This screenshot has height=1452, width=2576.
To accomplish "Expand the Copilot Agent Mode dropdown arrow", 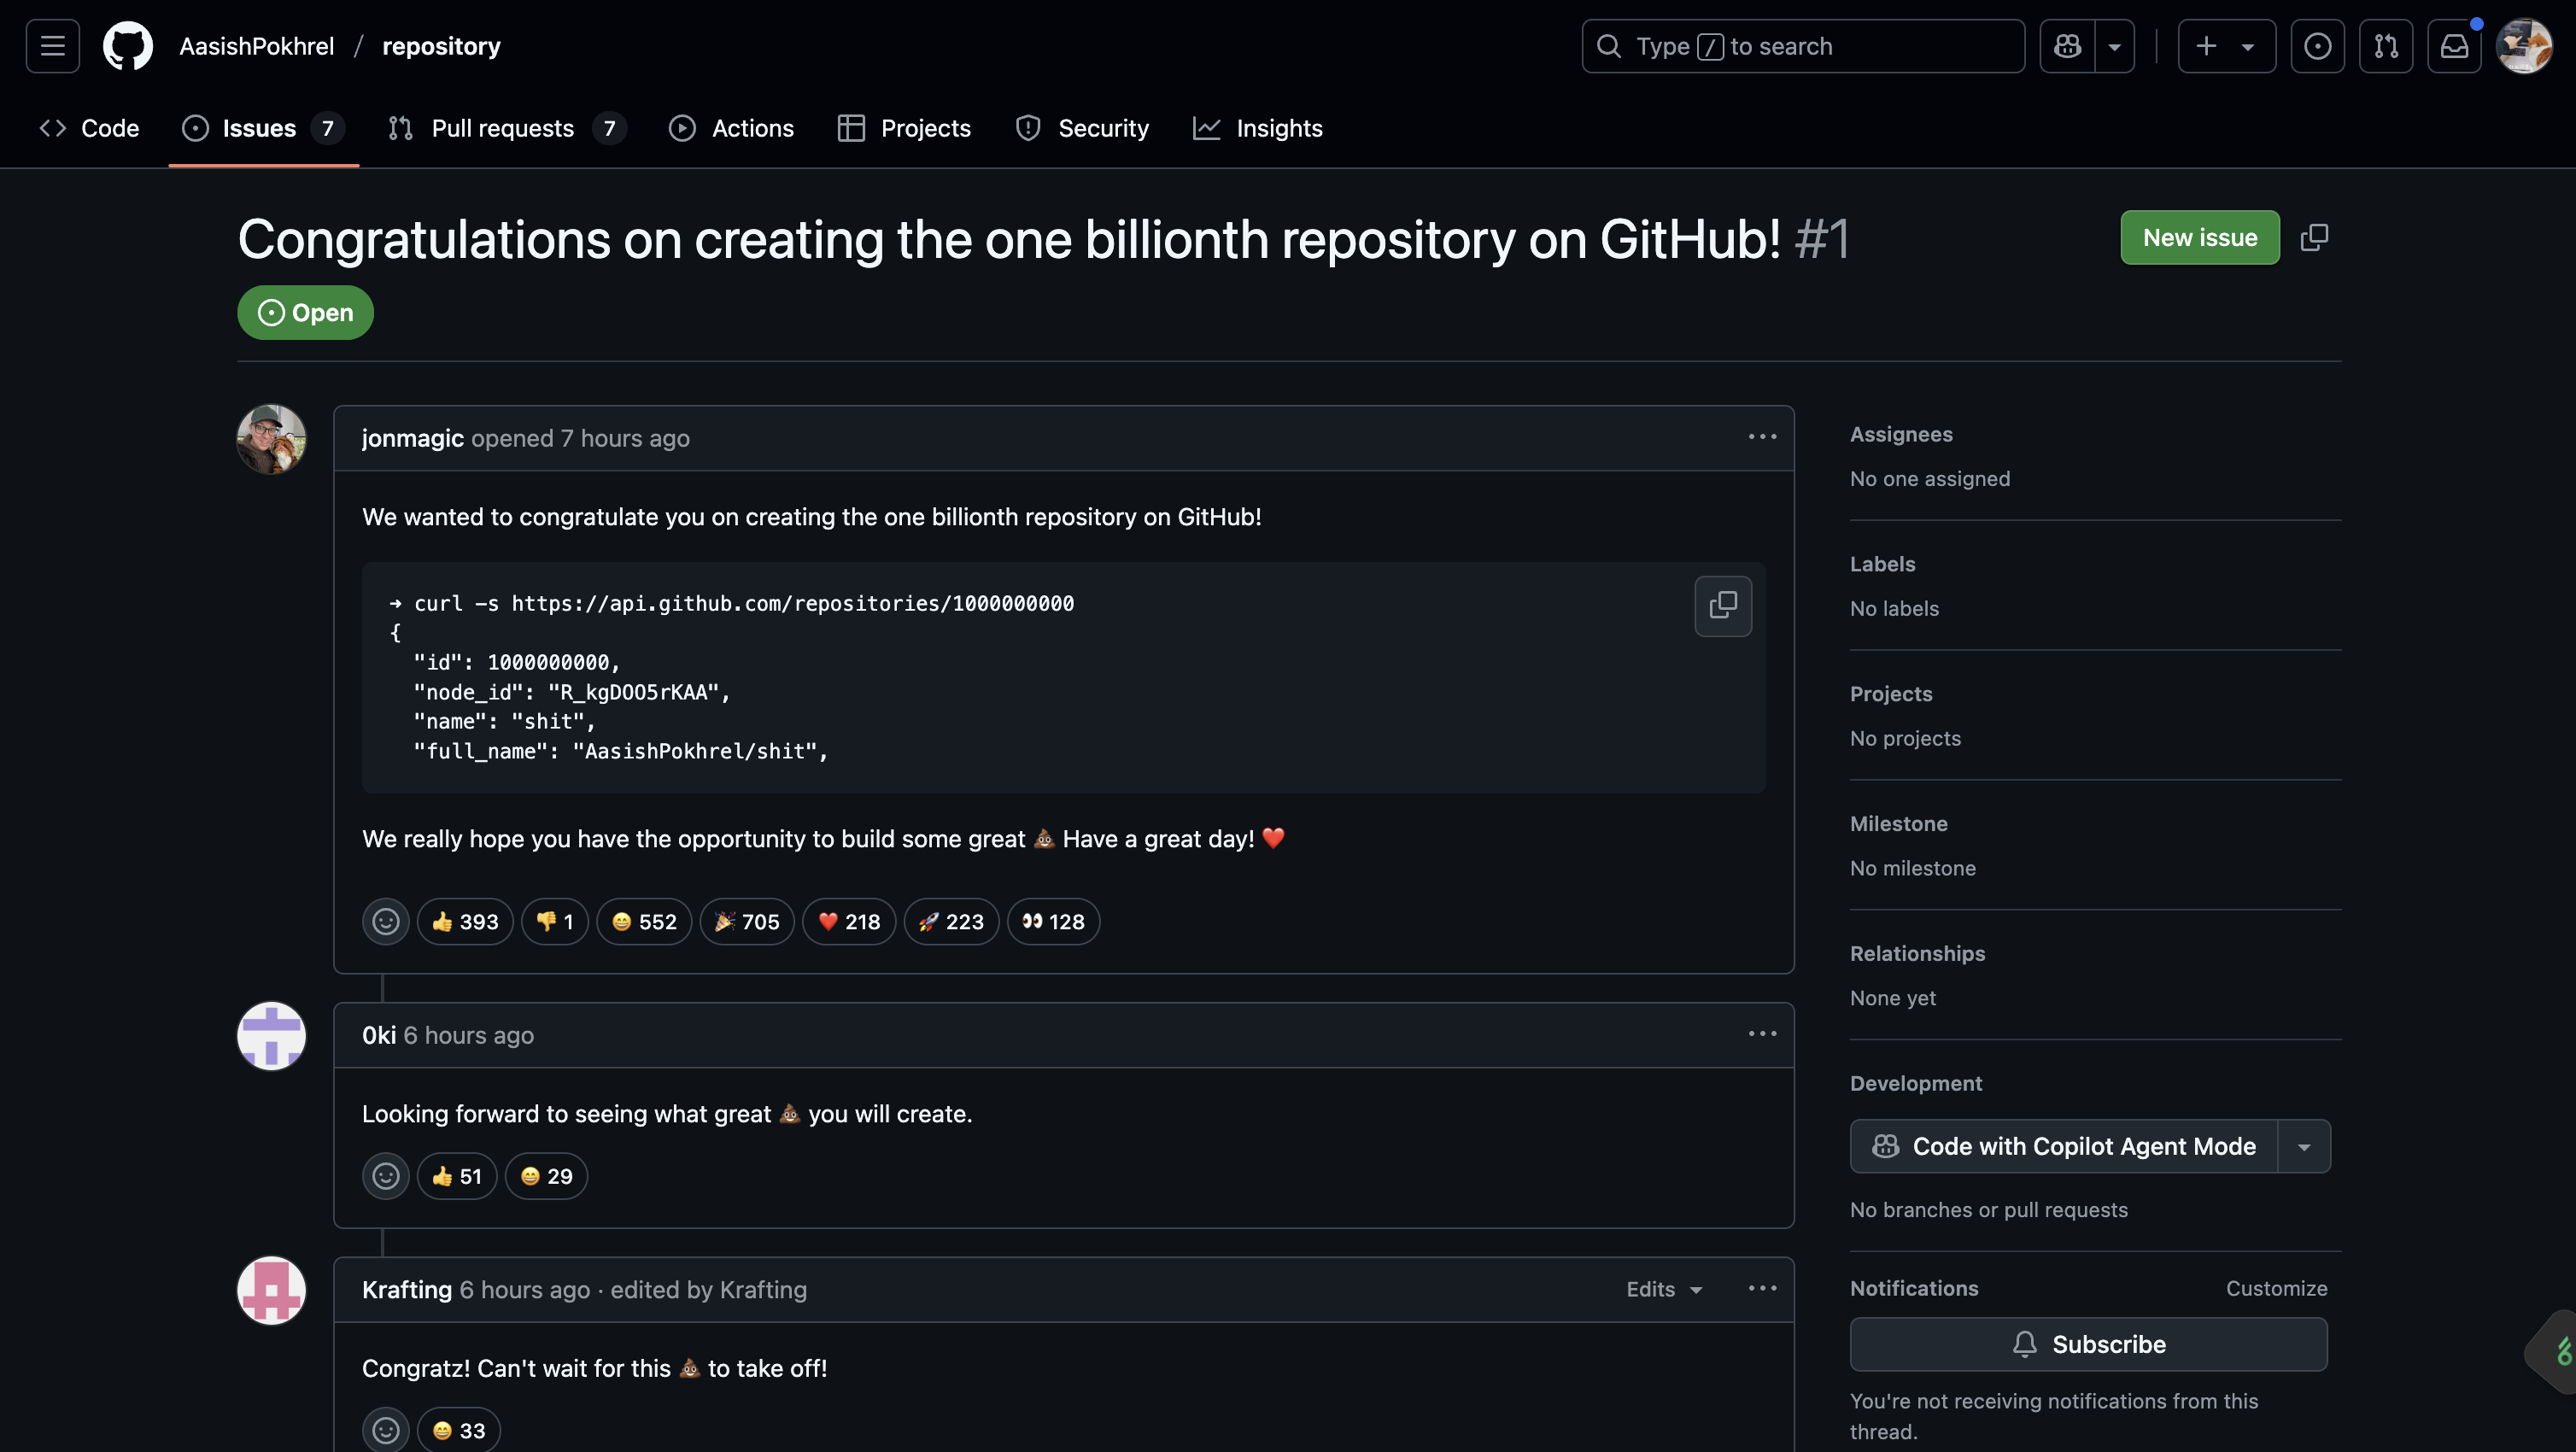I will pyautogui.click(x=2304, y=1147).
